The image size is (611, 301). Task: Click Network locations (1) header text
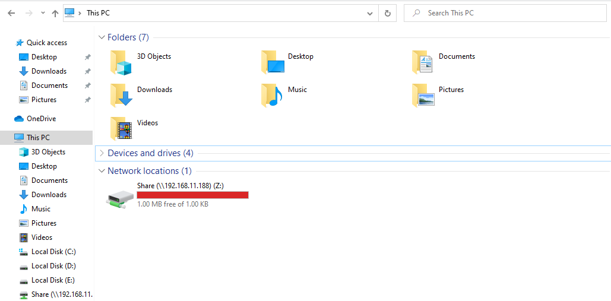(150, 171)
